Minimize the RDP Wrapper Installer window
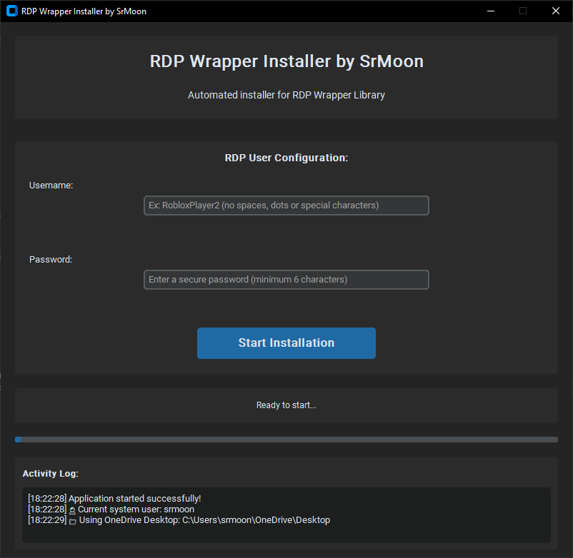573x558 pixels. pyautogui.click(x=490, y=11)
